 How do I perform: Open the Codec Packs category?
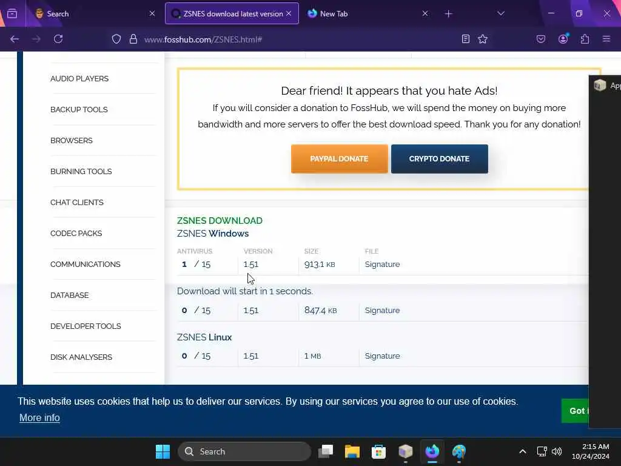[x=76, y=234]
